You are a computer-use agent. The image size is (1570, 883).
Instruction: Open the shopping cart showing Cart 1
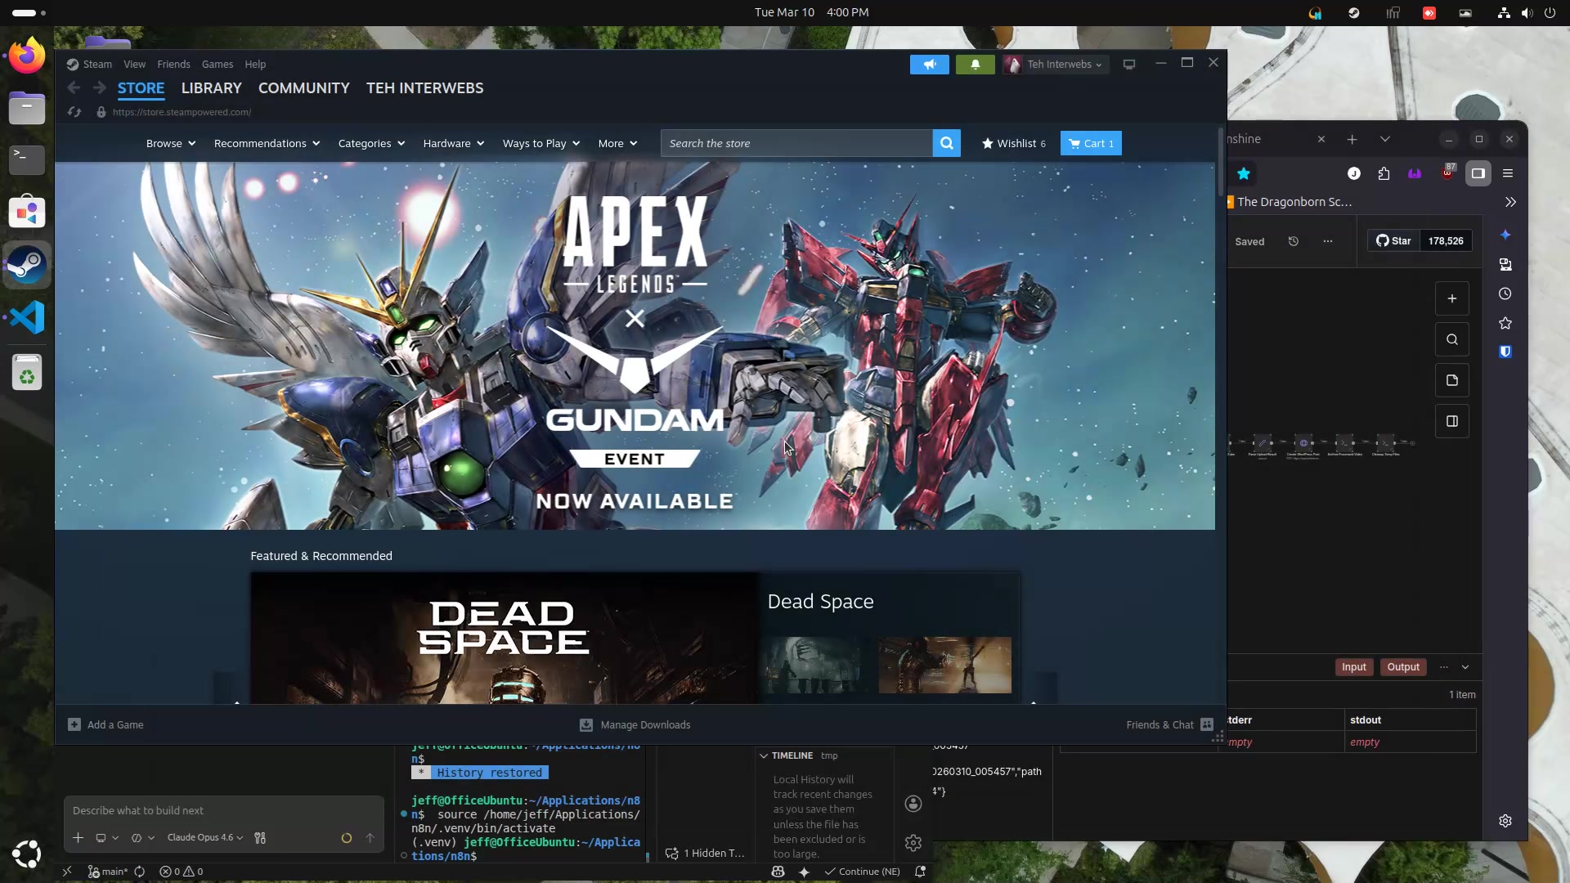(1091, 143)
